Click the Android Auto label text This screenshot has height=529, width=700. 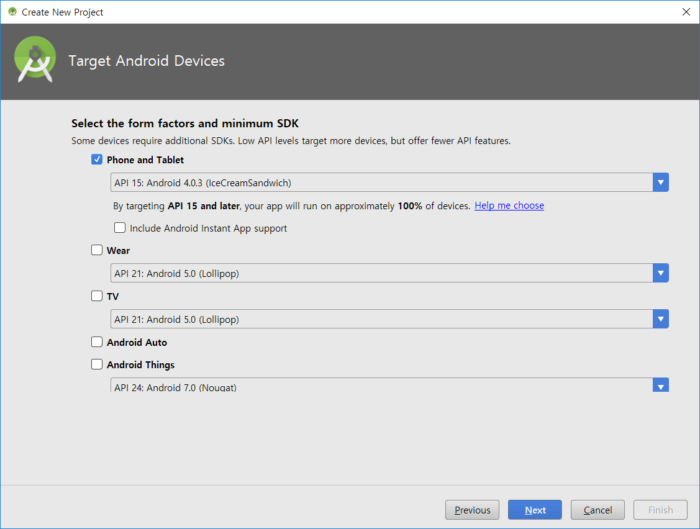tap(137, 342)
